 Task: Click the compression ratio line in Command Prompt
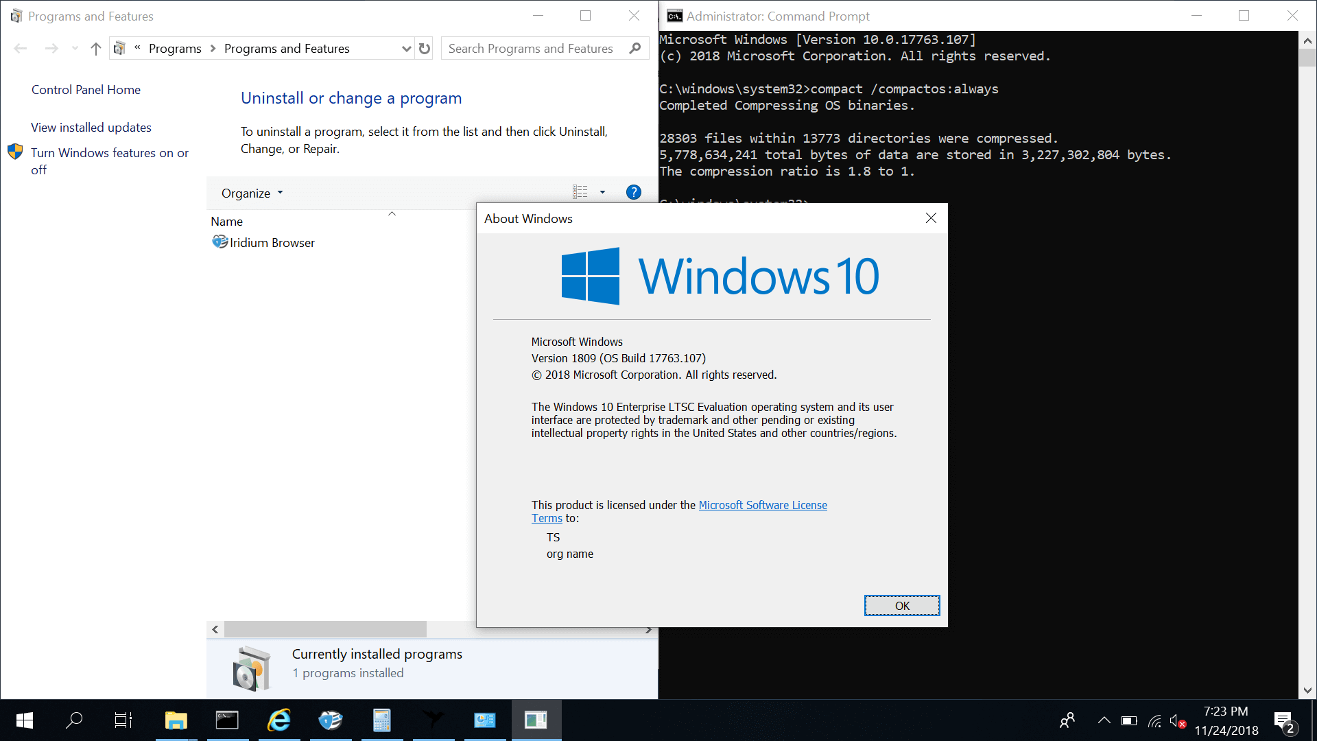787,172
